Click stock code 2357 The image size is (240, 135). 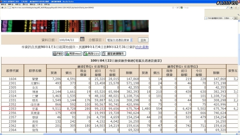click(x=12, y=117)
